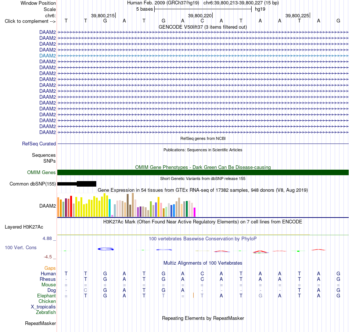Open 'Multiz Alignments of 100 Vertebrates' title
The image size is (349, 332).
click(x=203, y=263)
